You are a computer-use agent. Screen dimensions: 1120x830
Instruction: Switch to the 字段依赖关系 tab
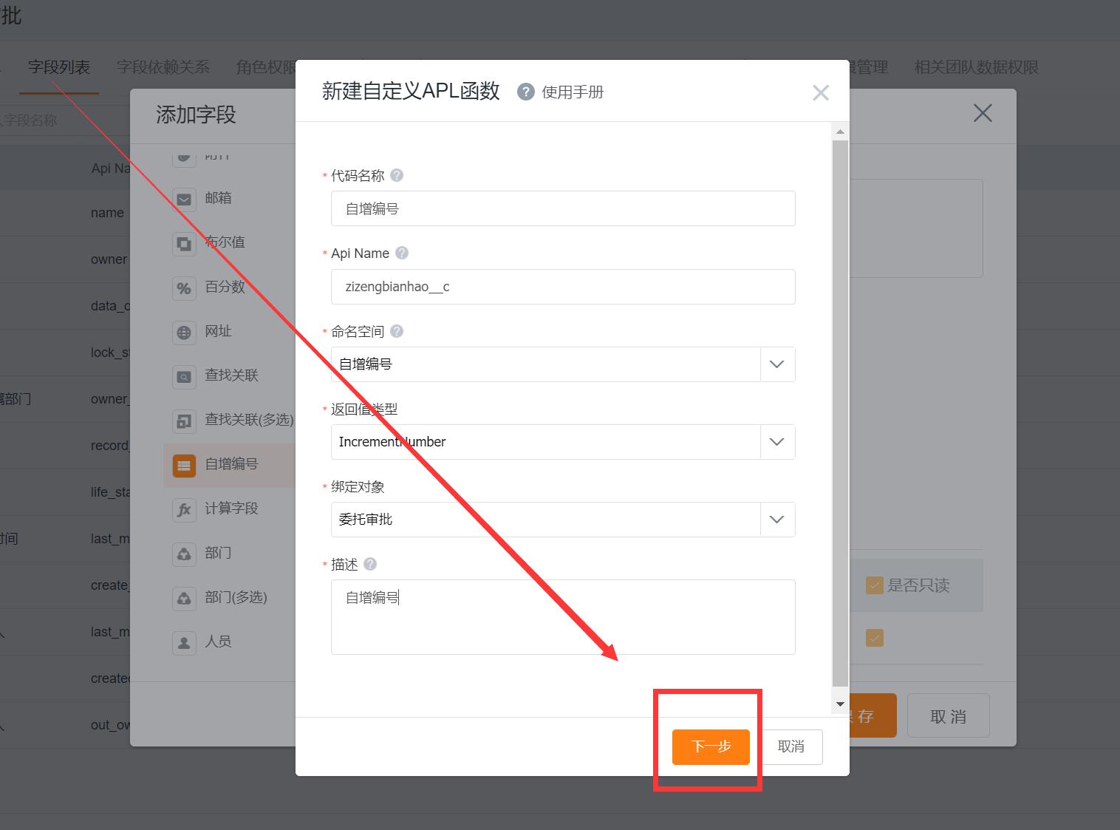pyautogui.click(x=163, y=67)
